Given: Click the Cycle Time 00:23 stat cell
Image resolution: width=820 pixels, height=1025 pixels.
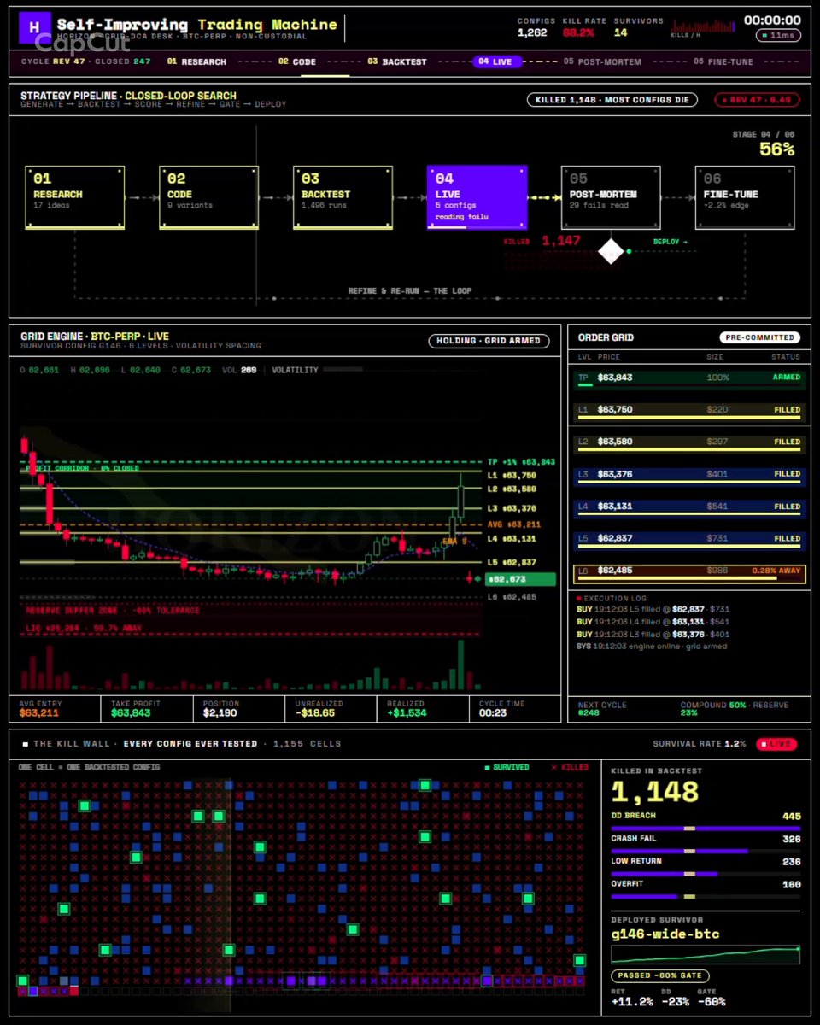Looking at the screenshot, I should [513, 708].
